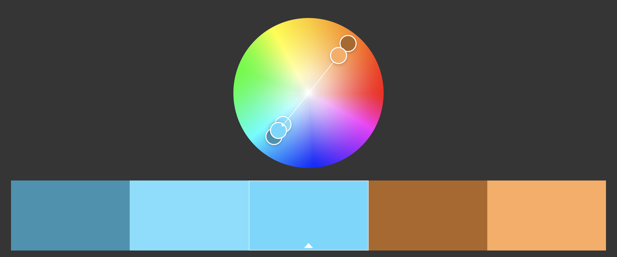The image size is (617, 257).
Task: Click the white triangle base color marker
Action: [308, 245]
